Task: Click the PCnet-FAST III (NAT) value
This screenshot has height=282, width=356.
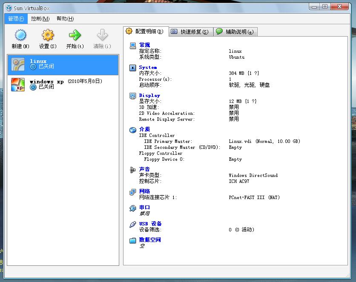Action: click(x=254, y=197)
